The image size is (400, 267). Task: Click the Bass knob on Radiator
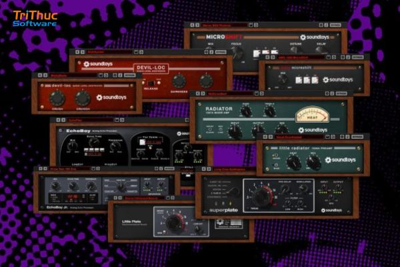246,111
